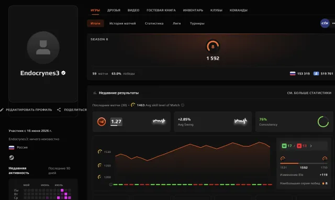Click the green W wins badge
The width and height of the screenshot is (335, 200).
[x=284, y=146]
